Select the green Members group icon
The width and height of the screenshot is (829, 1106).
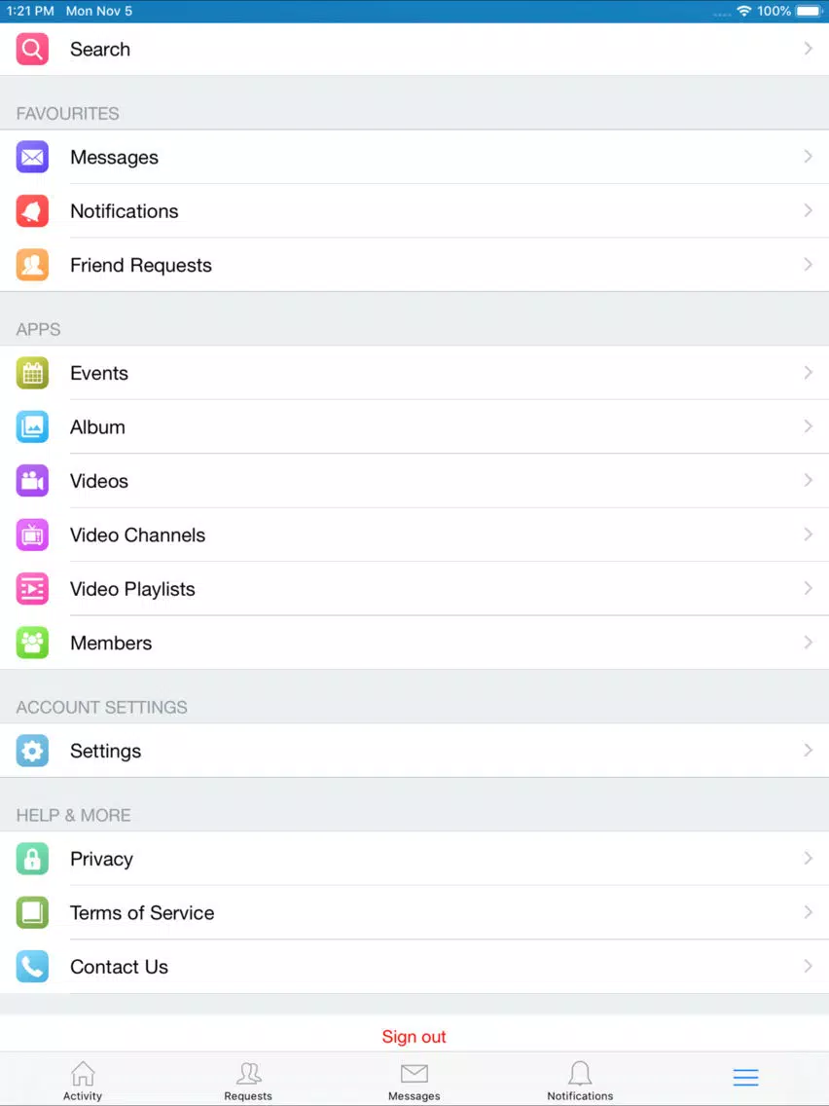(x=32, y=643)
